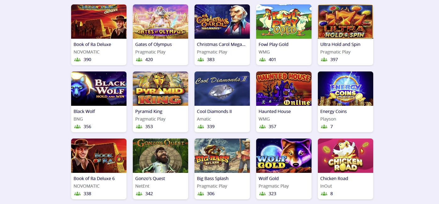Viewport: 439px width, 204px height.
Task: Open the Wolf Gold game thumbnail
Action: click(x=284, y=156)
